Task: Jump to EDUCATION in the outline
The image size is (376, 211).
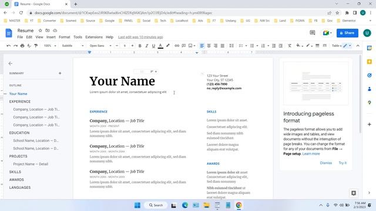Action: coord(19,133)
